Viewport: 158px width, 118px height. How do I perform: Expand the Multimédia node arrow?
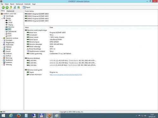(x=2, y=45)
